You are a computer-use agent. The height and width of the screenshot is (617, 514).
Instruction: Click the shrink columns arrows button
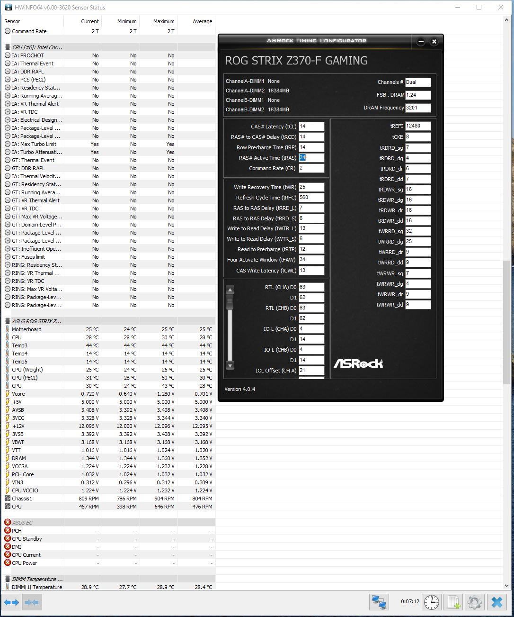pos(32,602)
